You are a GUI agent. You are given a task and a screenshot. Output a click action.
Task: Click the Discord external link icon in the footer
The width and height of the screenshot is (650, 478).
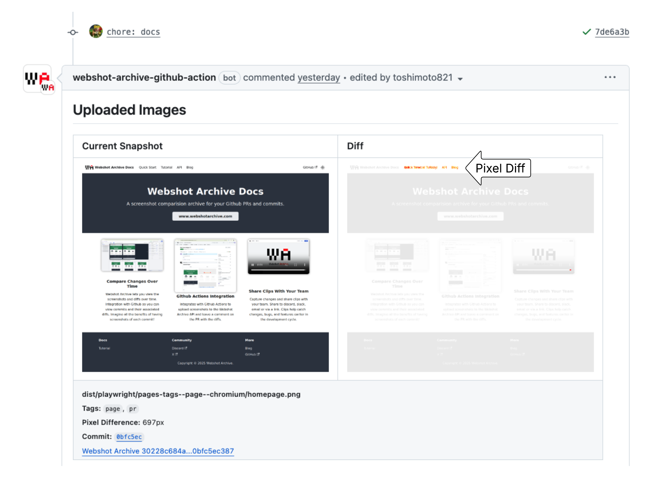[186, 348]
